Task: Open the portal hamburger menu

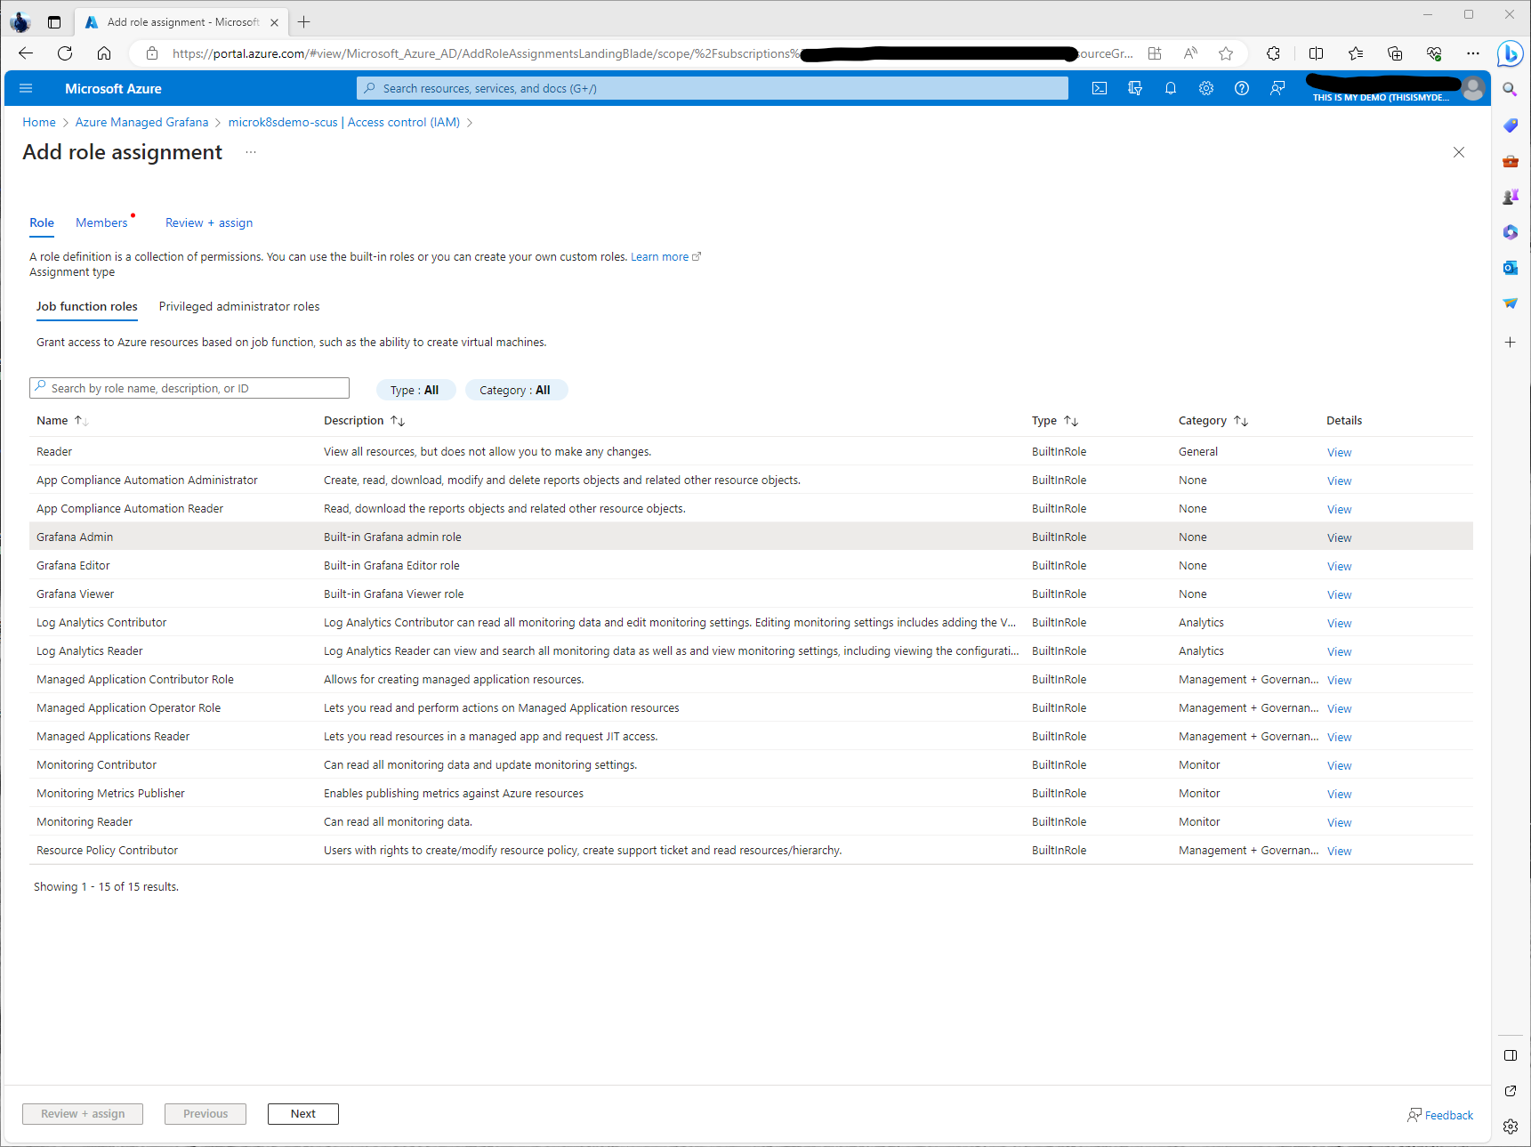Action: (x=26, y=88)
